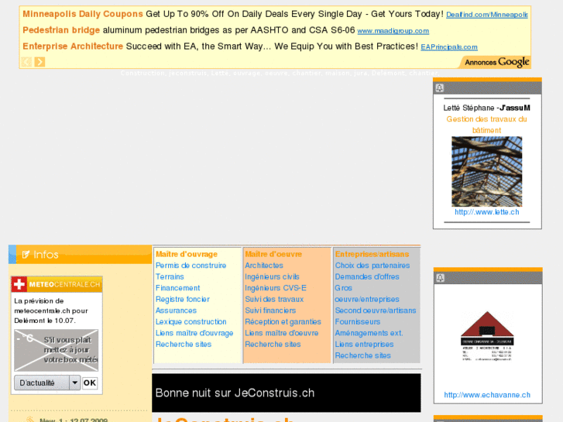Image resolution: width=563 pixels, height=422 pixels.
Task: Open Permis de construire
Action: tap(191, 266)
